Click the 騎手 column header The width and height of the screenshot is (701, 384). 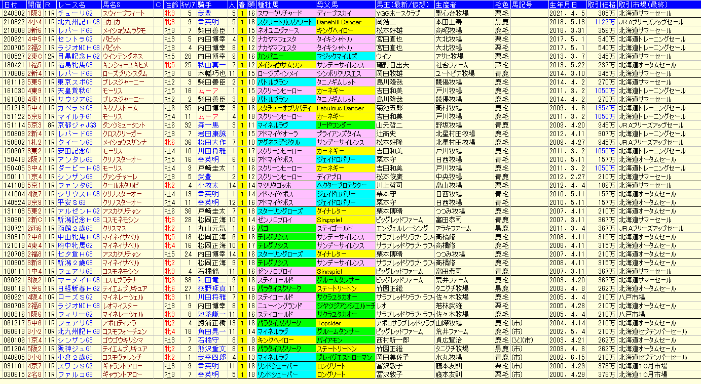tap(205, 5)
